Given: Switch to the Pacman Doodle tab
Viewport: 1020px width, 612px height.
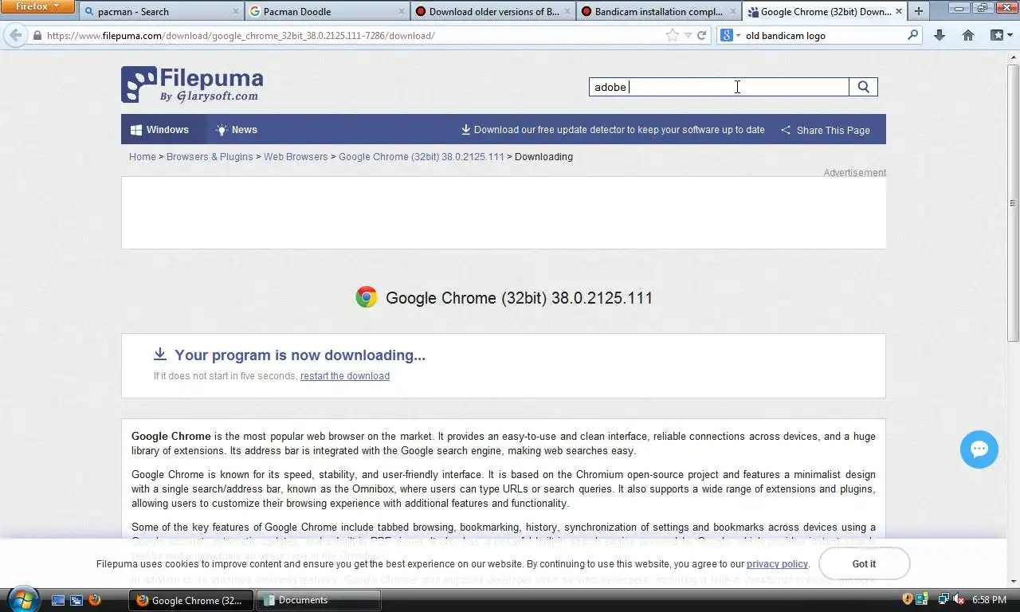Looking at the screenshot, I should click(x=327, y=11).
